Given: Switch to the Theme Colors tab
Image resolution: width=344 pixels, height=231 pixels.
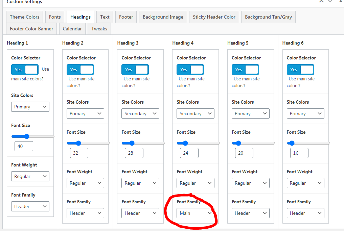Looking at the screenshot, I should point(25,17).
